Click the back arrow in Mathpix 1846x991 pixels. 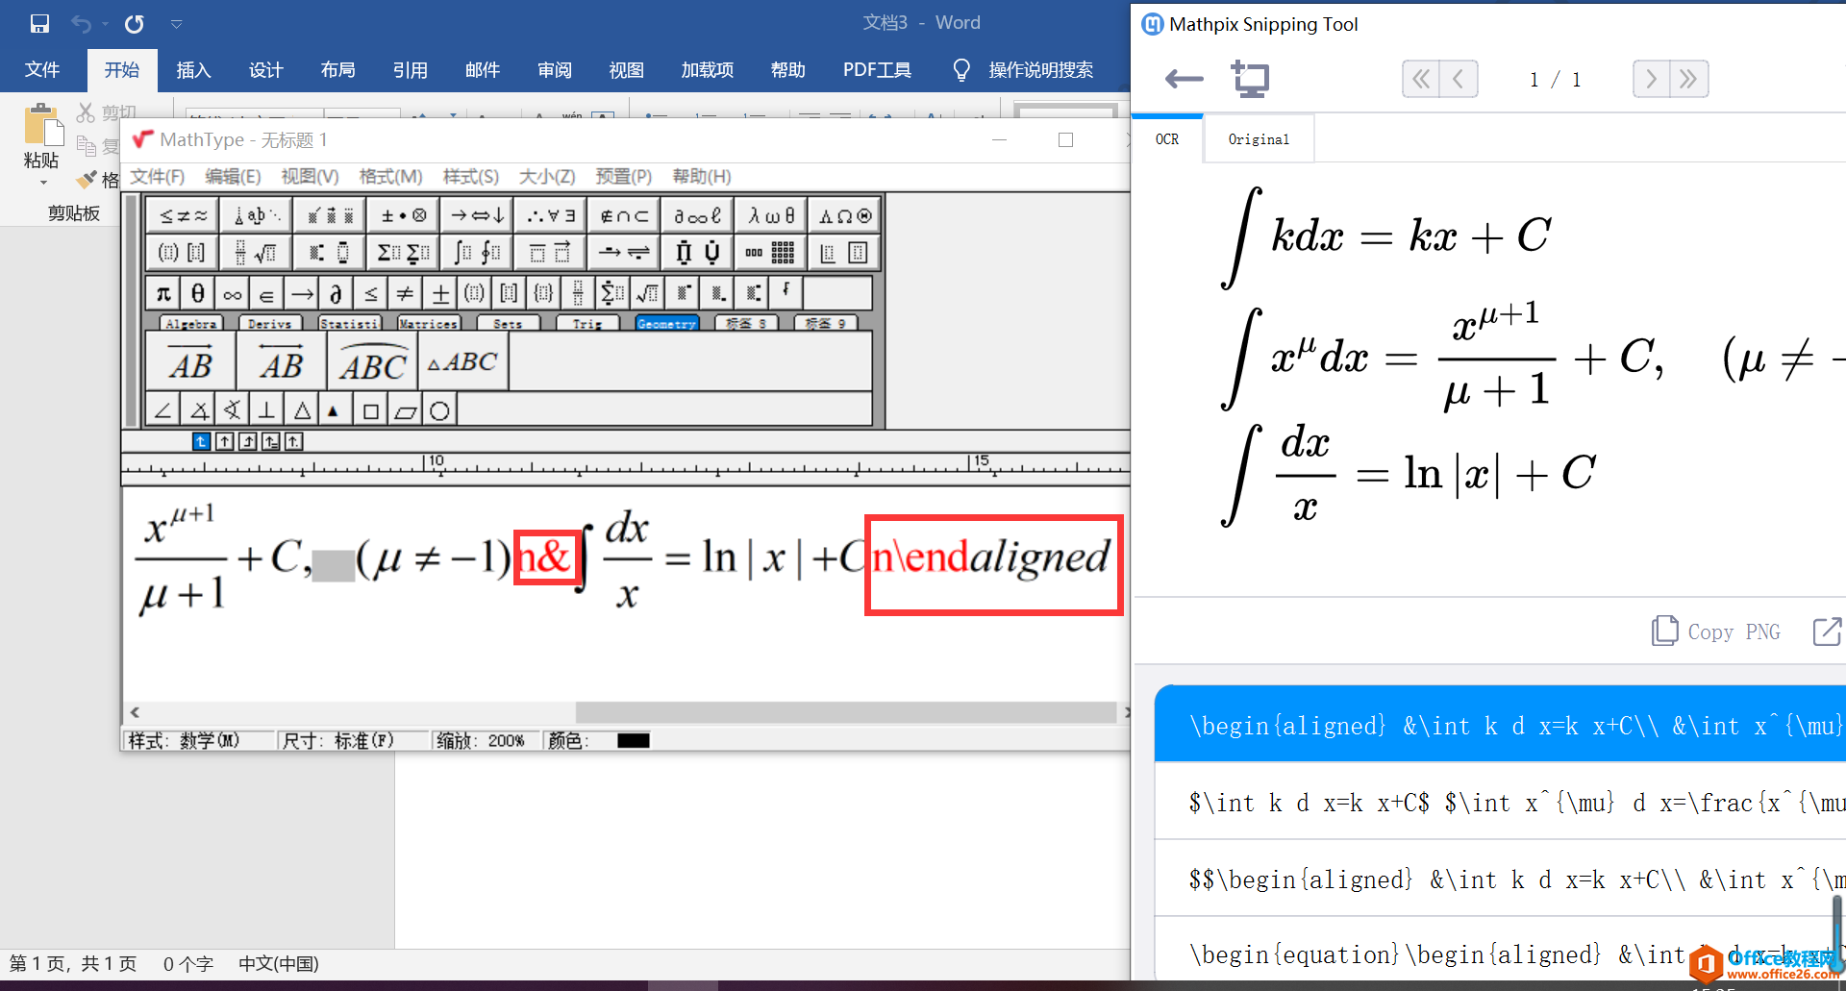click(x=1183, y=79)
